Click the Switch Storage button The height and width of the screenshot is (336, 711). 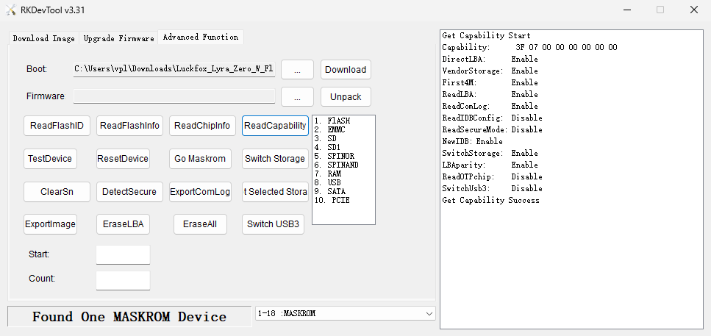coord(275,159)
